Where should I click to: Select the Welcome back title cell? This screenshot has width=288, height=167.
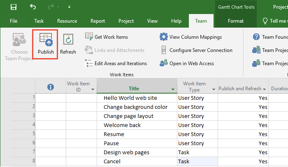pyautogui.click(x=137, y=125)
